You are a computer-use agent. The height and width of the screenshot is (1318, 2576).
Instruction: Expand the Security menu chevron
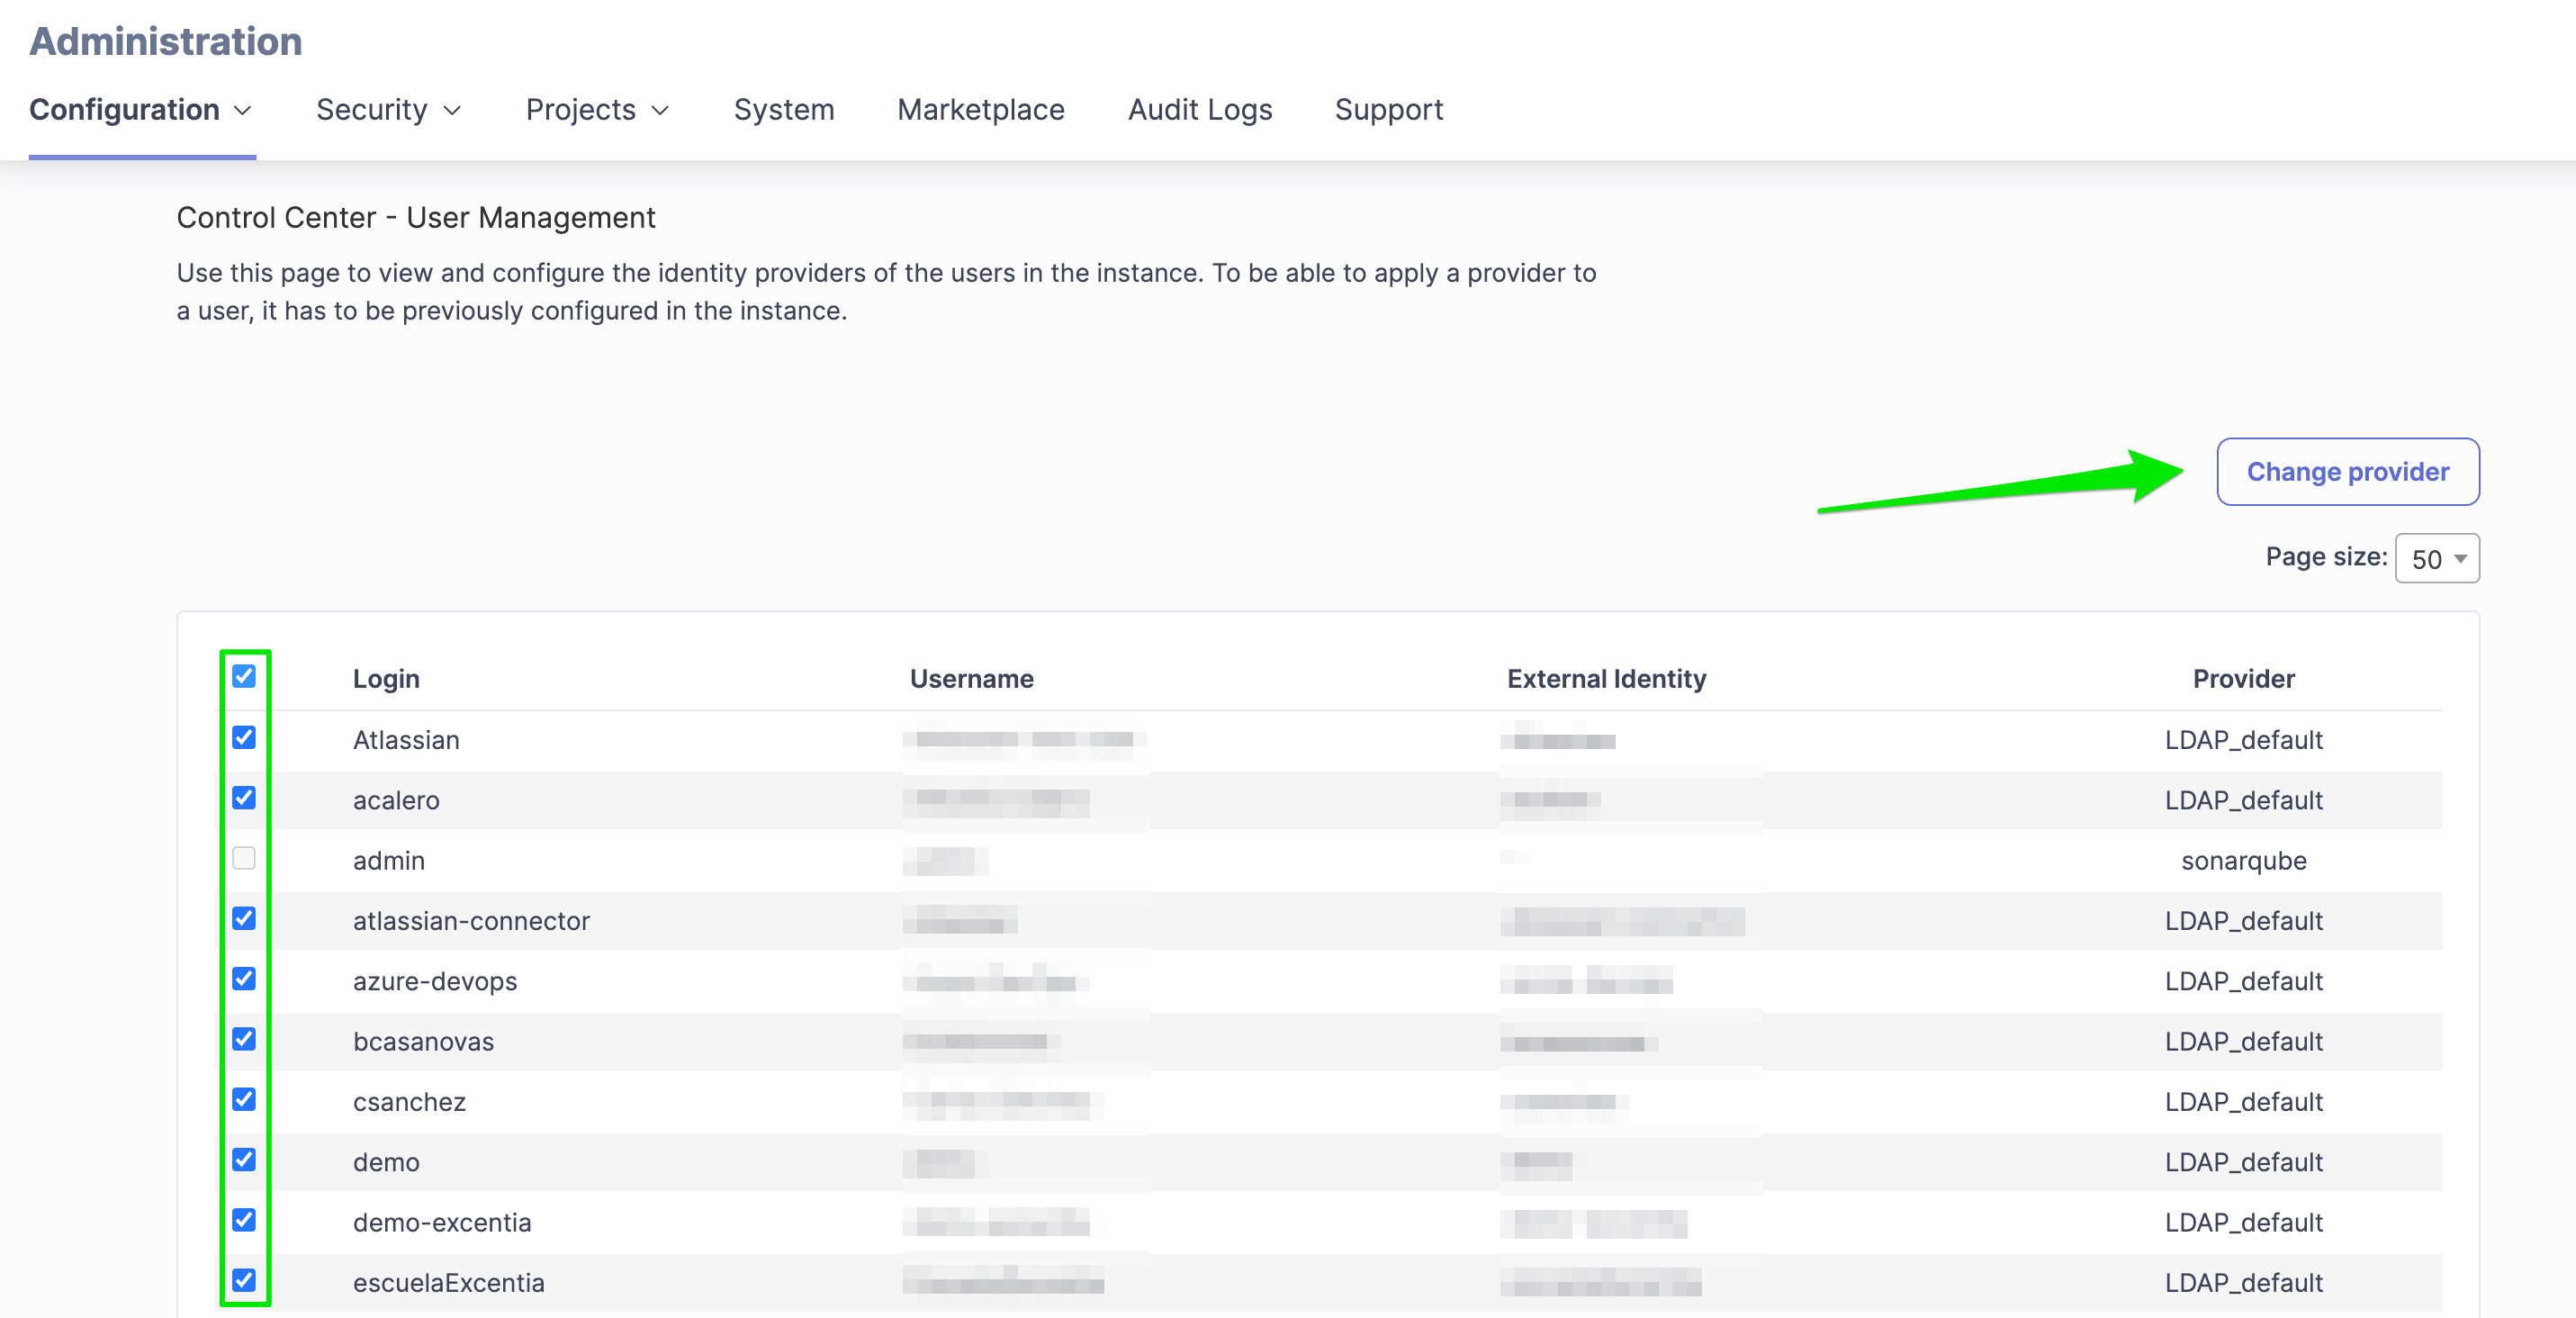point(452,110)
